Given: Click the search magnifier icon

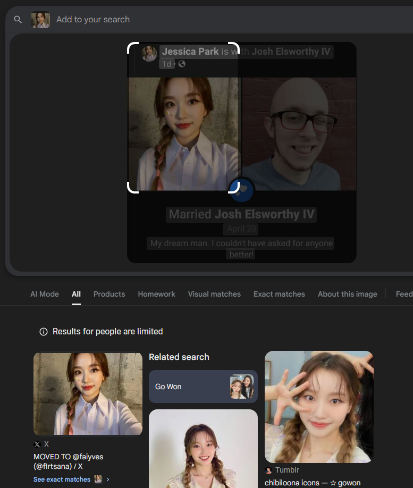Looking at the screenshot, I should point(18,20).
